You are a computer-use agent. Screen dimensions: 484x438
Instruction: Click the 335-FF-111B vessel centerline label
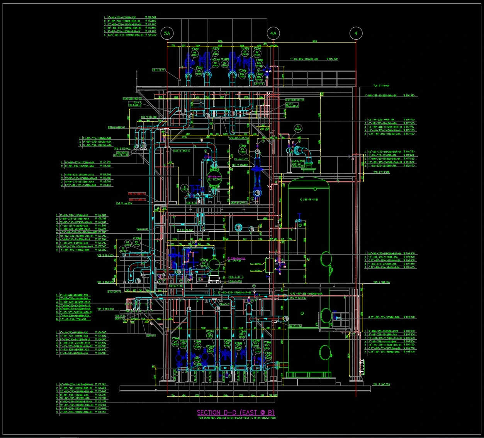pyautogui.click(x=309, y=199)
